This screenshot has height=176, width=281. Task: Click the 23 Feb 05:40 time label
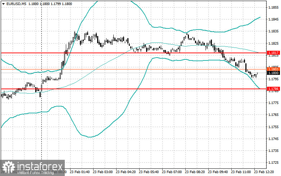pos(149,172)
